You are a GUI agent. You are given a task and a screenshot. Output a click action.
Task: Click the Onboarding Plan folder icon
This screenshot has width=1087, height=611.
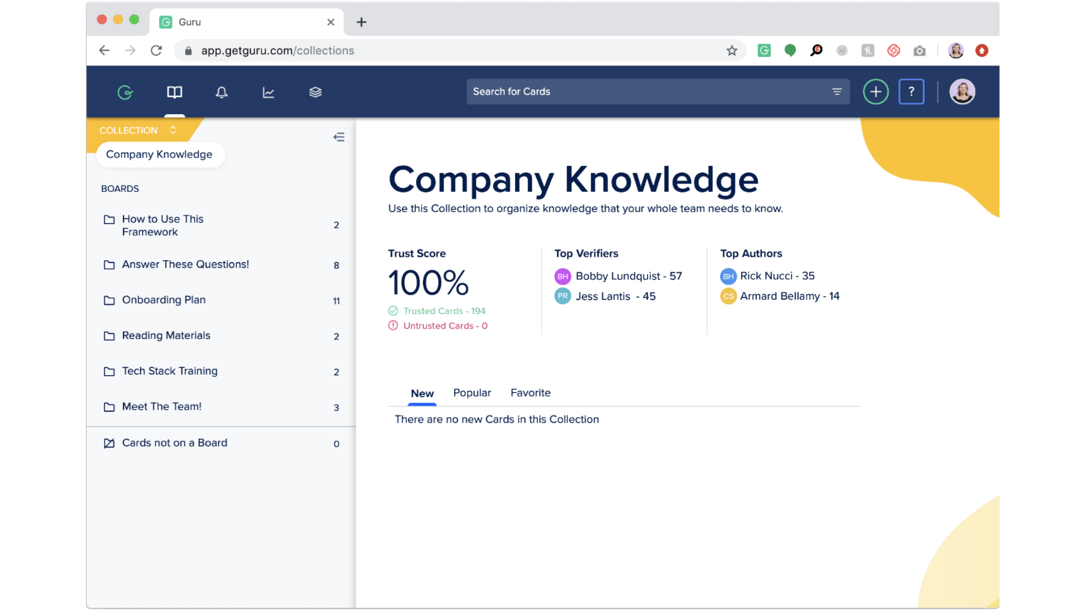pos(109,300)
